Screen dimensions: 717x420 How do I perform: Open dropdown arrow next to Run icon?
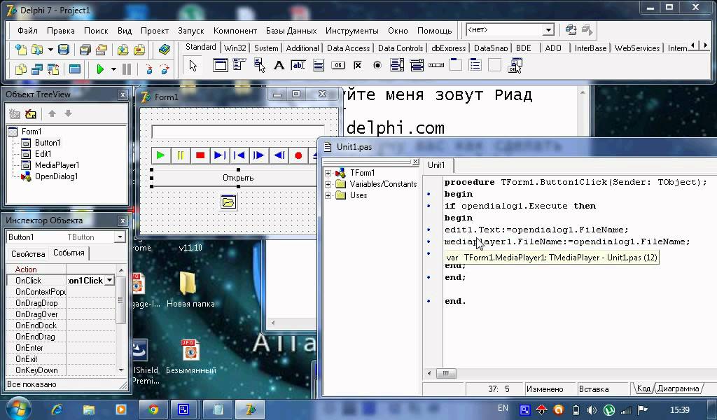[x=113, y=69]
